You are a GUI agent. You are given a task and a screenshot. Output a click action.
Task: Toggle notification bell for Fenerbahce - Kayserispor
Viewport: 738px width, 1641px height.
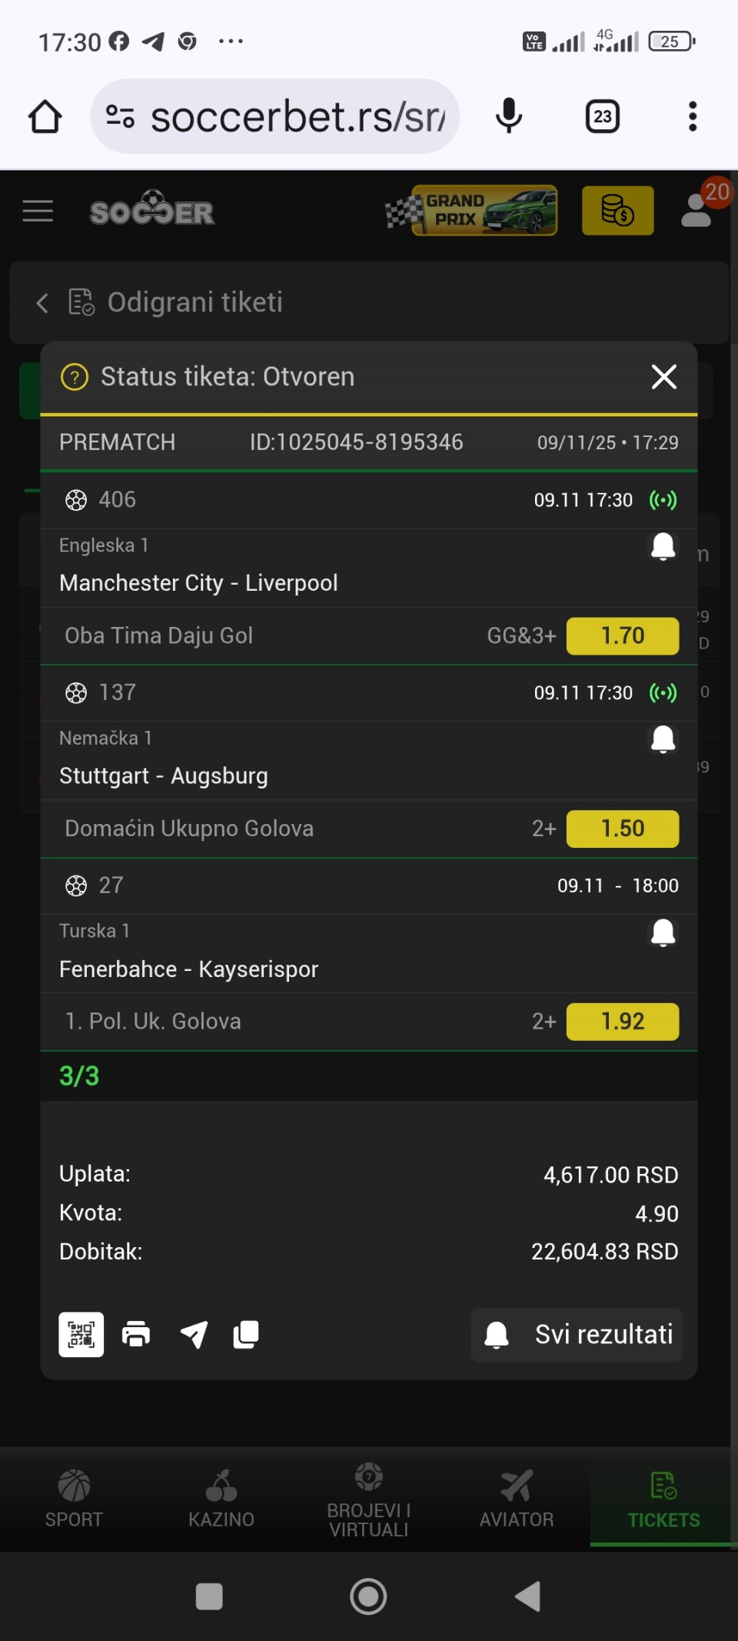pyautogui.click(x=663, y=932)
